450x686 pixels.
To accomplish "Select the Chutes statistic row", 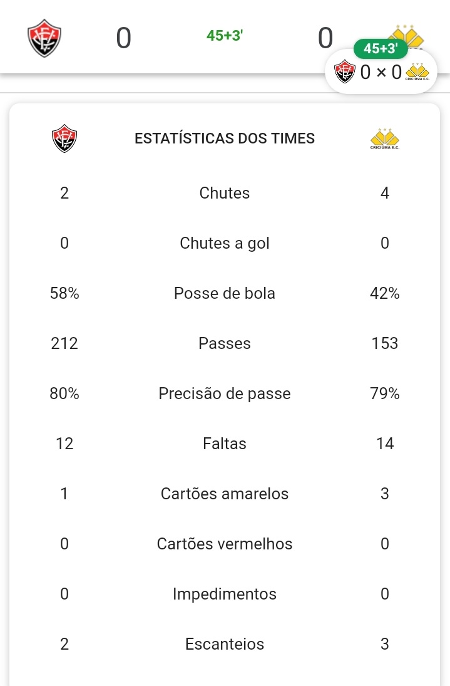I will [x=225, y=193].
